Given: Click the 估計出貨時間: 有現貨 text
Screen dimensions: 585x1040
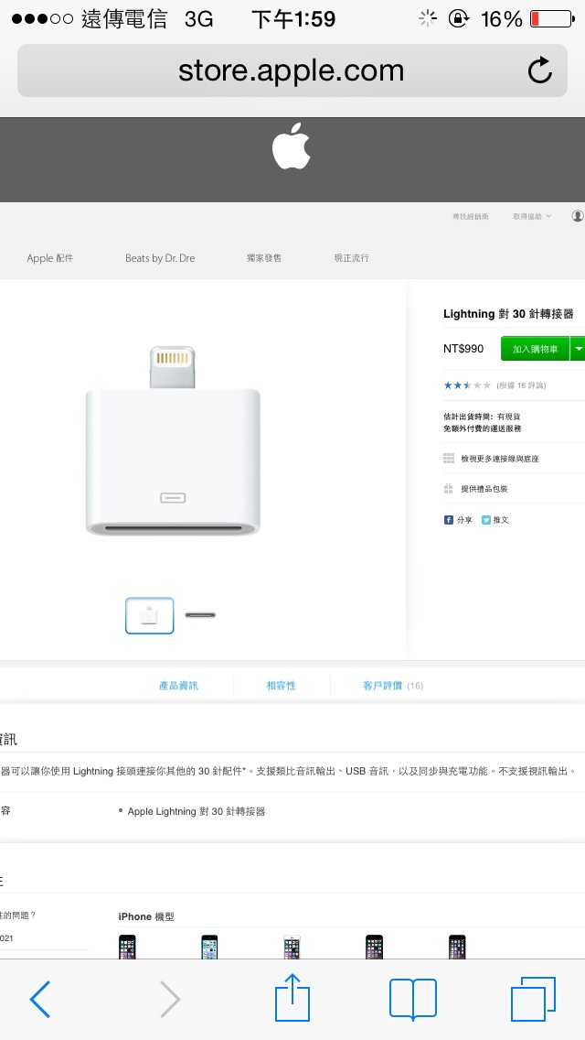Looking at the screenshot, I should click(482, 417).
